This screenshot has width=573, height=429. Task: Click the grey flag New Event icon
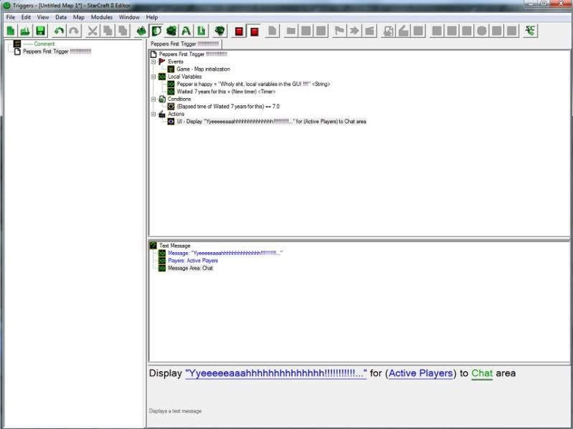[x=339, y=31]
